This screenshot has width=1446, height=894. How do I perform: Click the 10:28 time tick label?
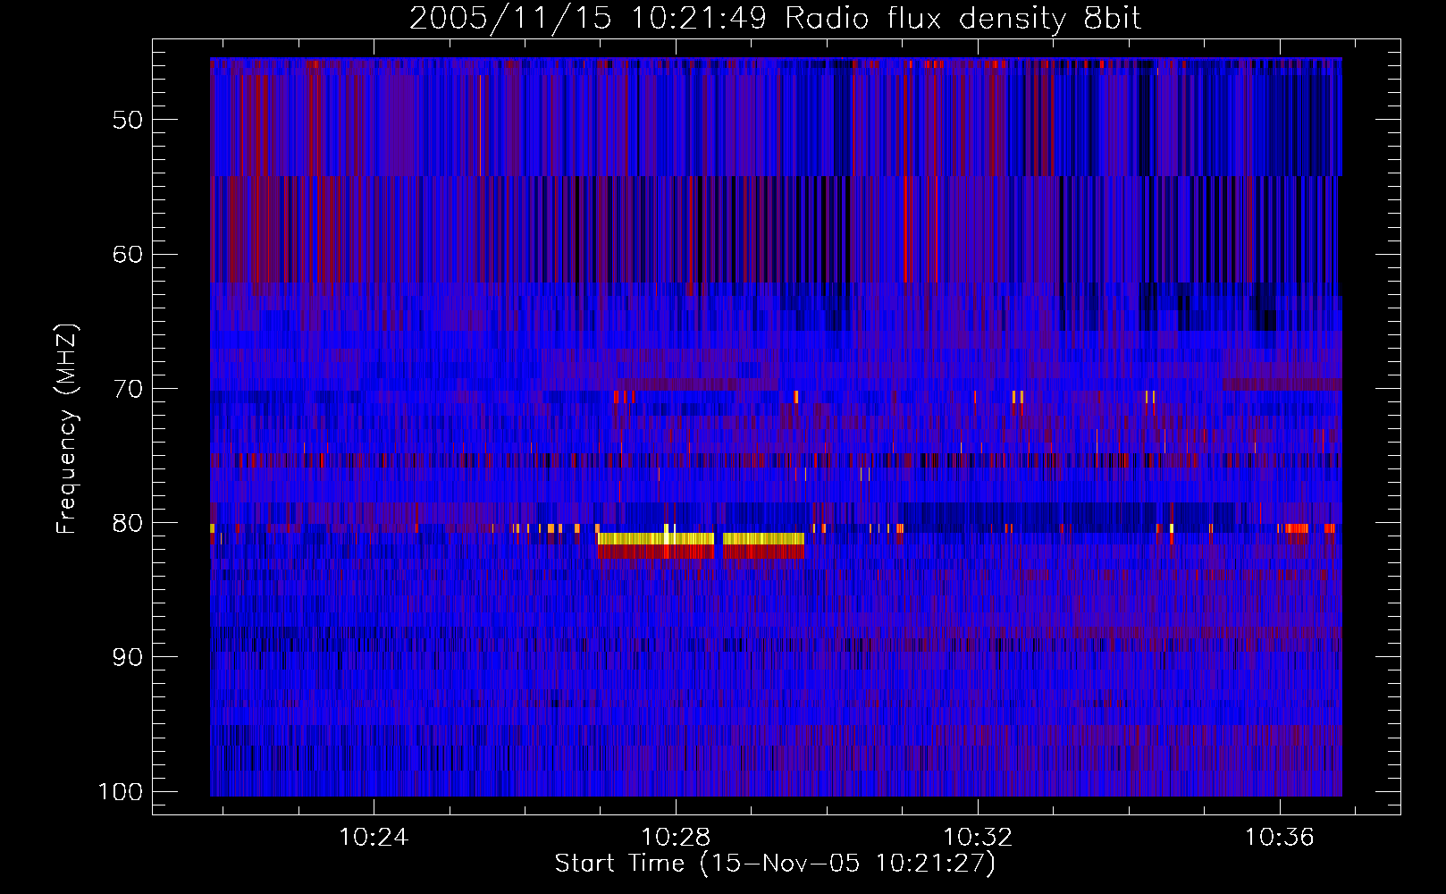click(x=676, y=837)
